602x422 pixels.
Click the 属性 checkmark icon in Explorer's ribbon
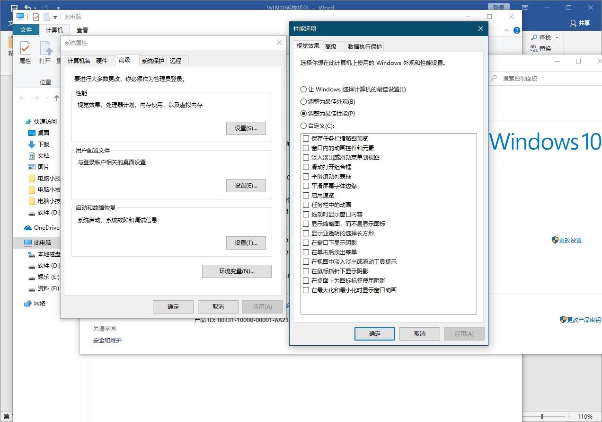coord(25,48)
